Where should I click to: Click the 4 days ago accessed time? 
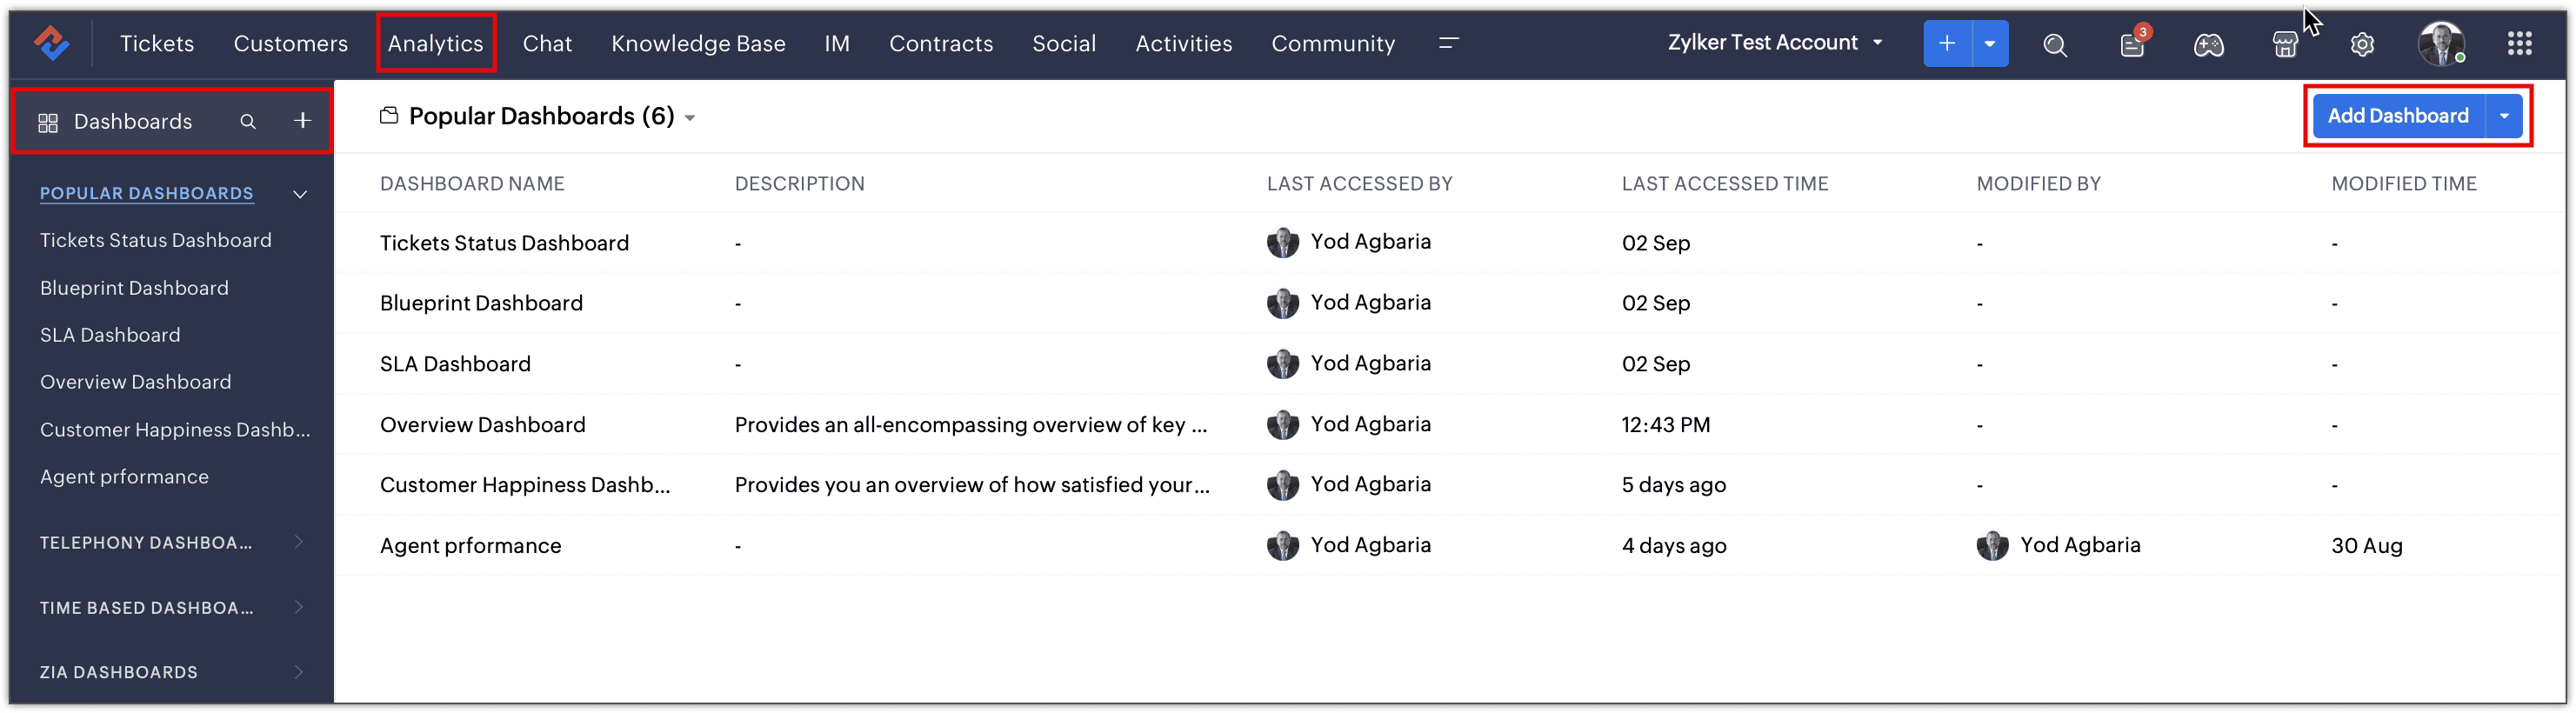tap(1673, 546)
